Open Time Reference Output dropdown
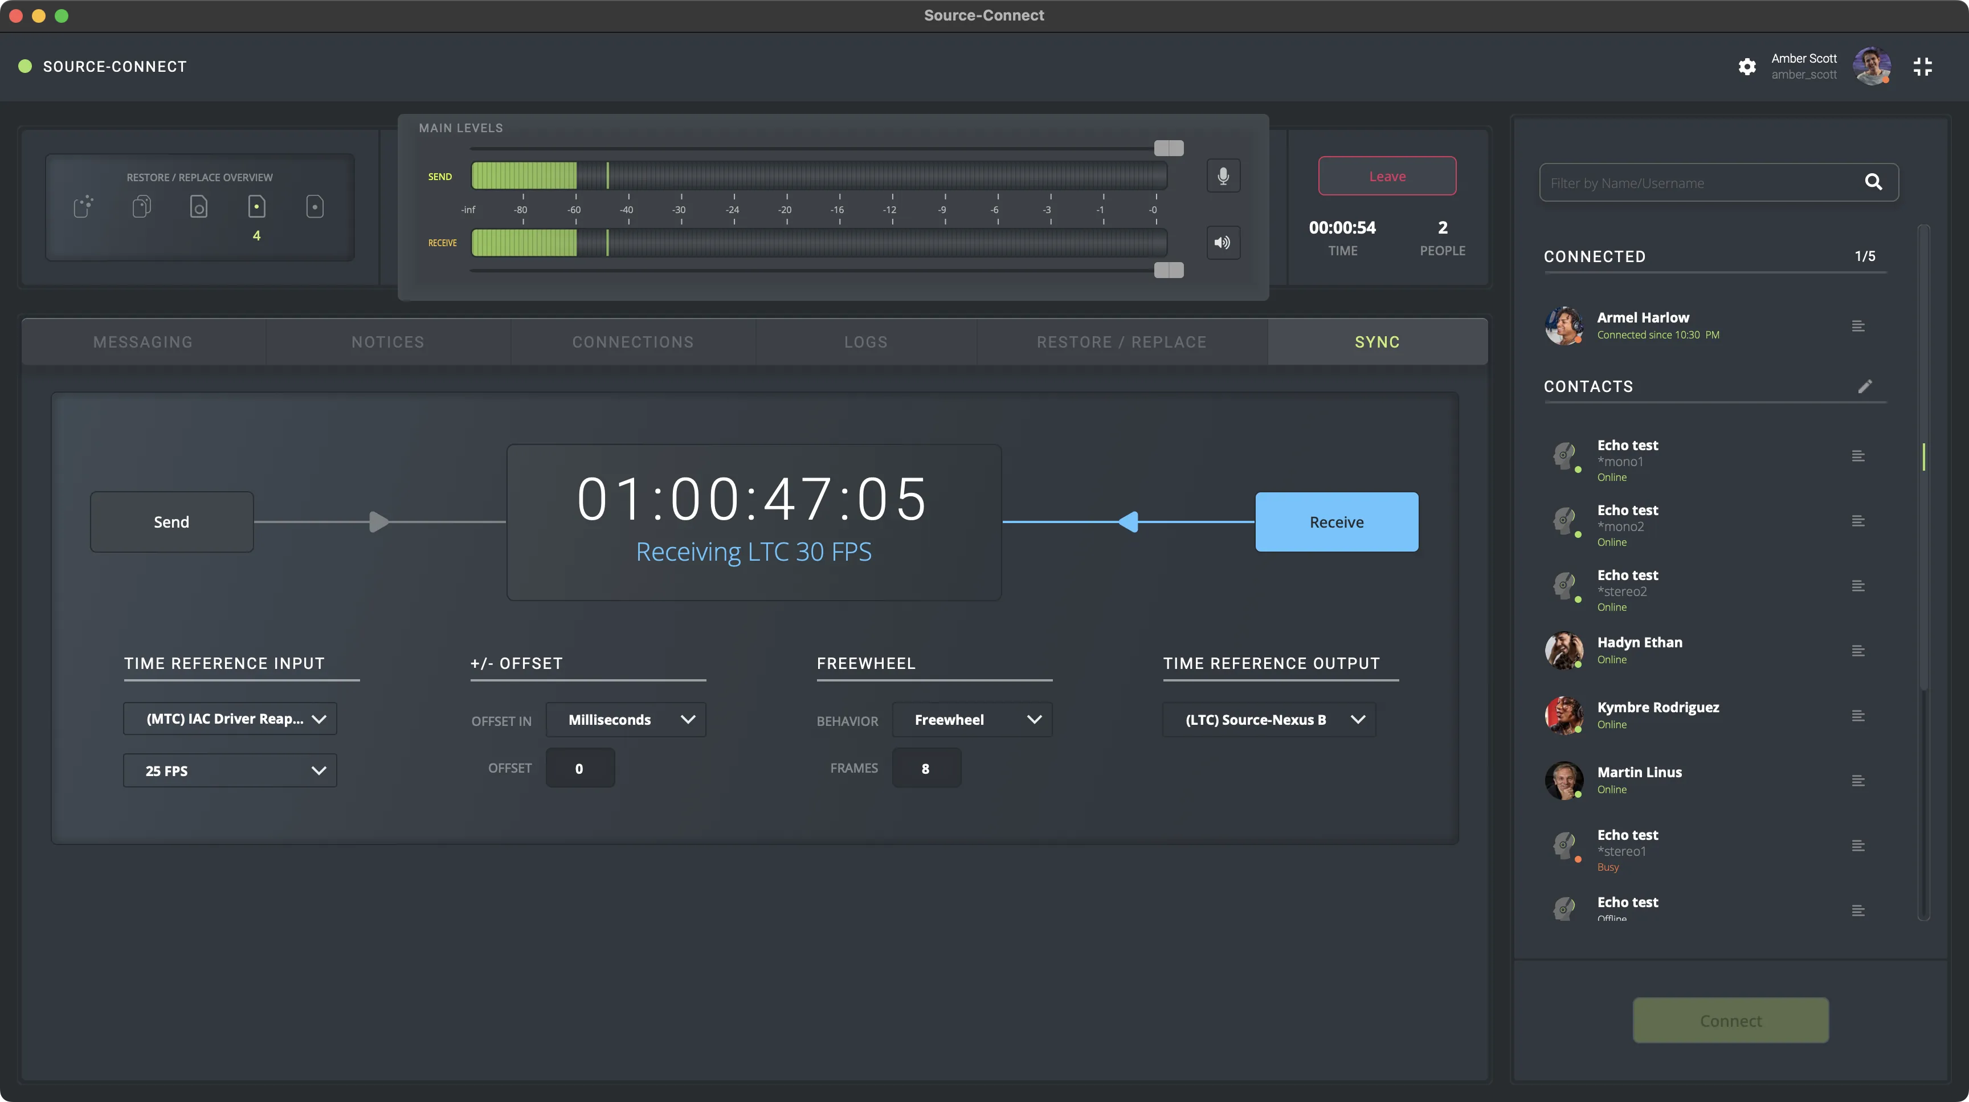The width and height of the screenshot is (1969, 1102). click(x=1269, y=720)
